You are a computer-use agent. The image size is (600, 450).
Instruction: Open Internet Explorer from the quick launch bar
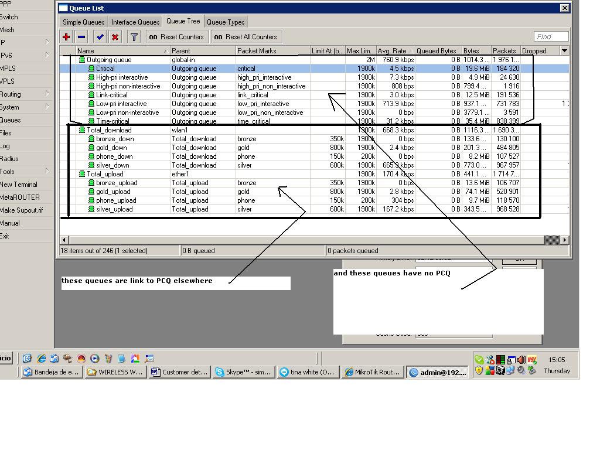coord(41,359)
